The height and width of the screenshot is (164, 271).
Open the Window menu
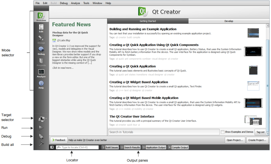click(x=97, y=3)
